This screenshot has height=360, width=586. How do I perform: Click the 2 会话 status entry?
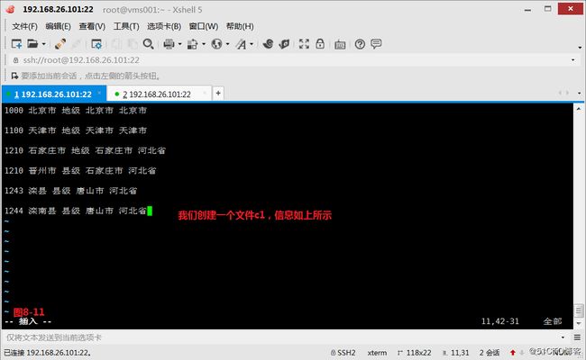[490, 353]
